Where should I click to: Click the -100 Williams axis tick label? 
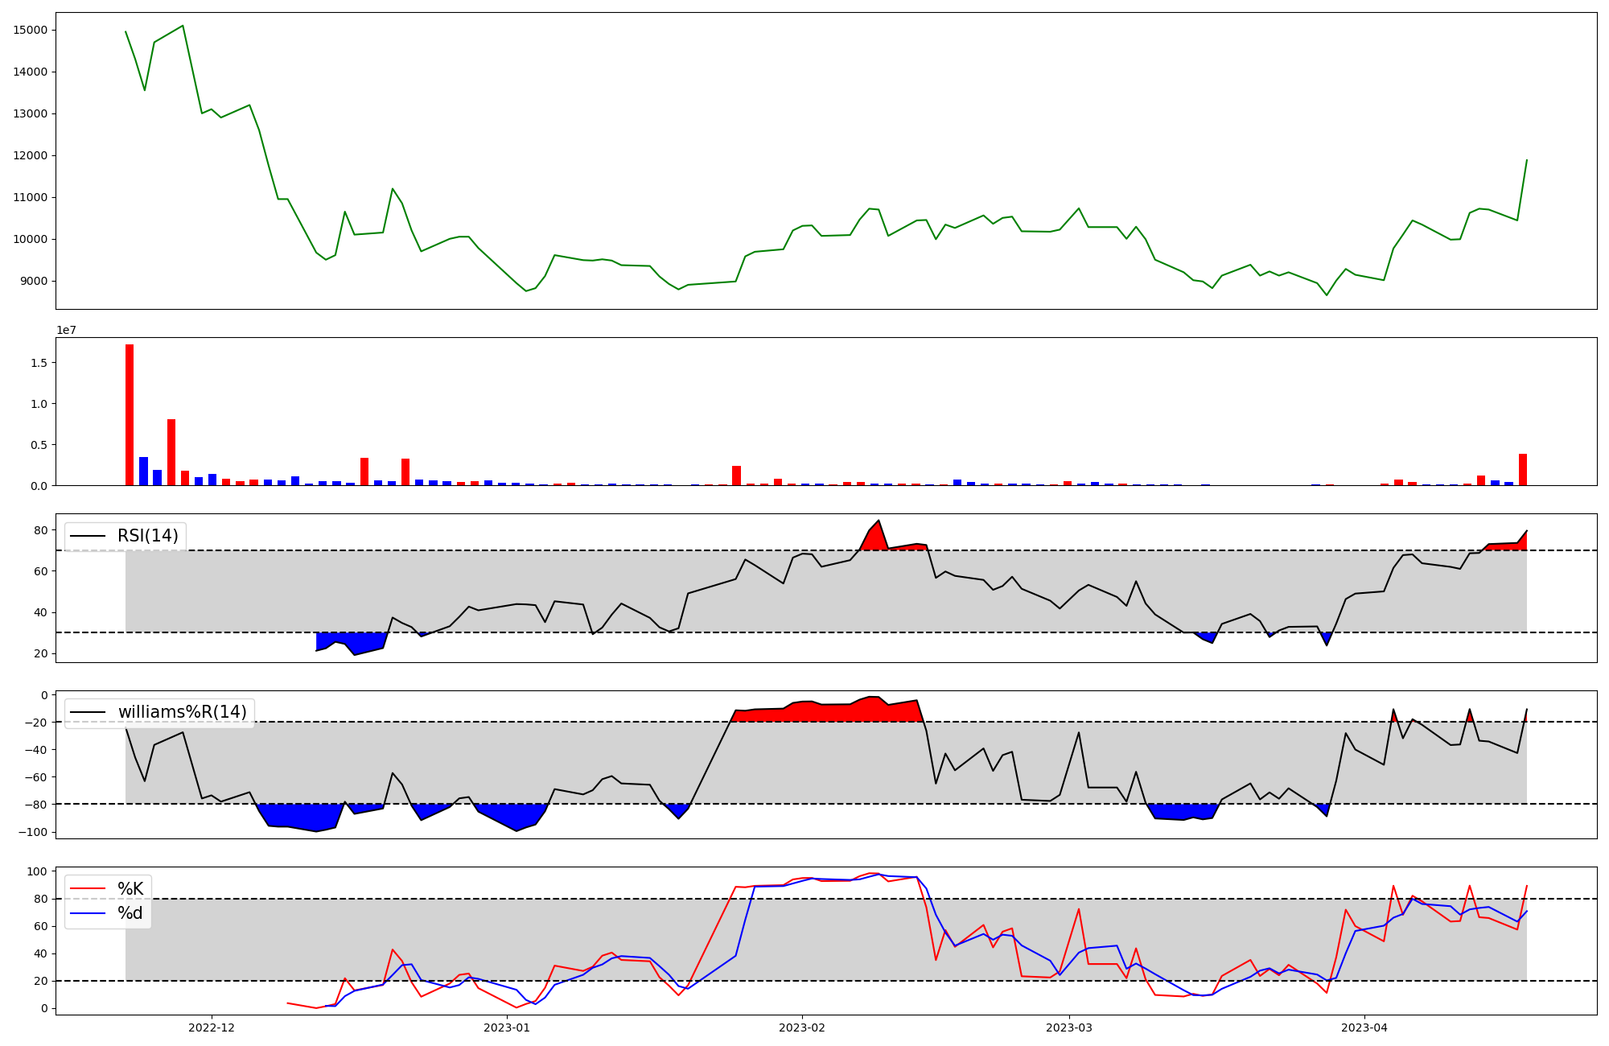[34, 832]
